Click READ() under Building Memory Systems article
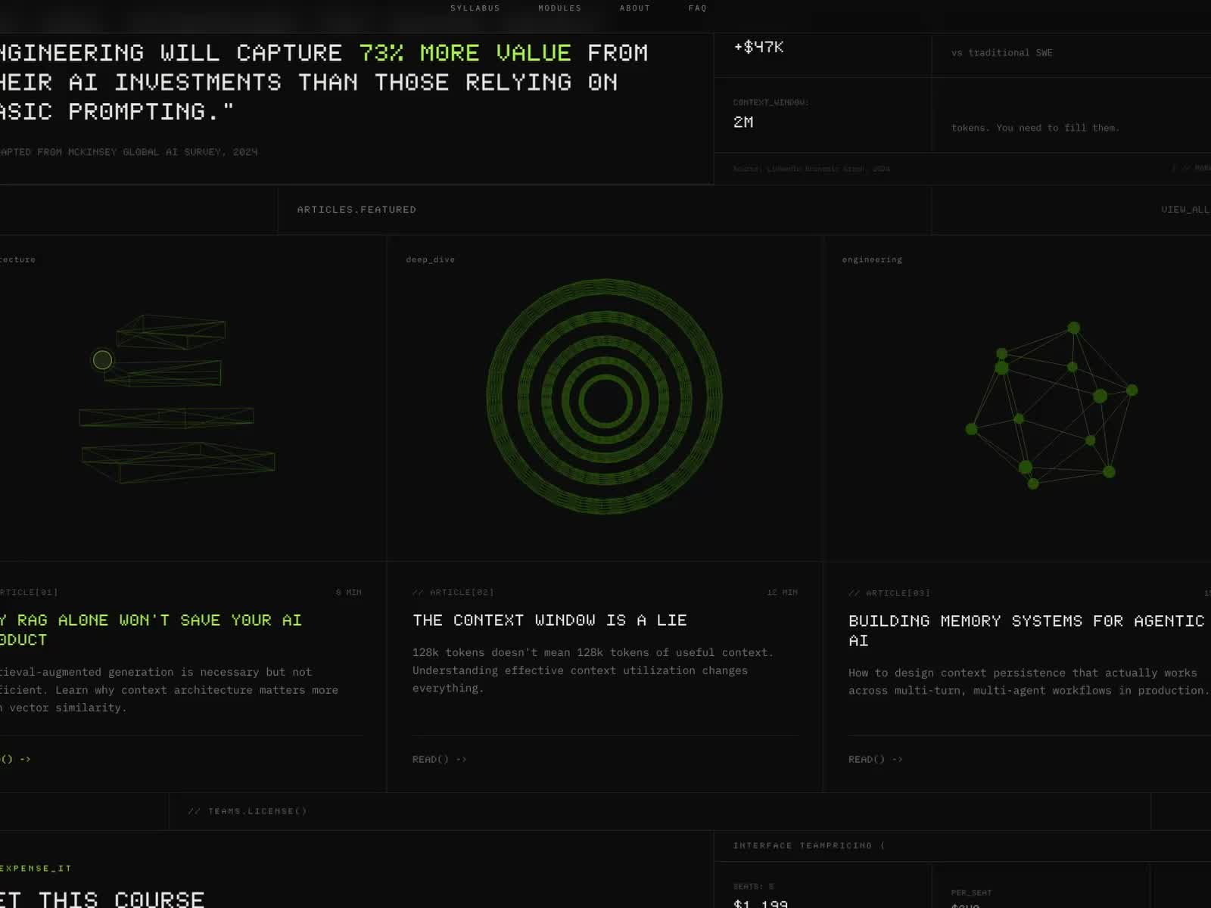 pyautogui.click(x=875, y=759)
